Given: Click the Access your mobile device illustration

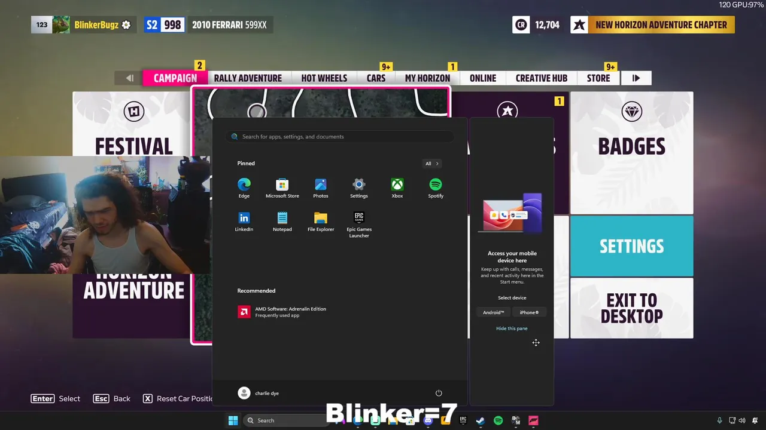Looking at the screenshot, I should tap(512, 213).
